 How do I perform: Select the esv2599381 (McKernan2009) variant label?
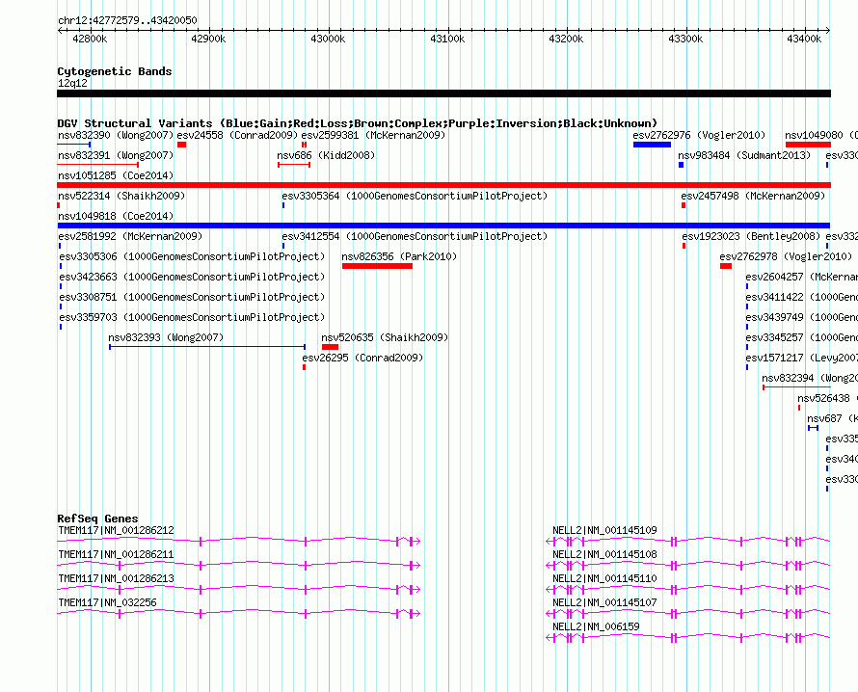[373, 135]
